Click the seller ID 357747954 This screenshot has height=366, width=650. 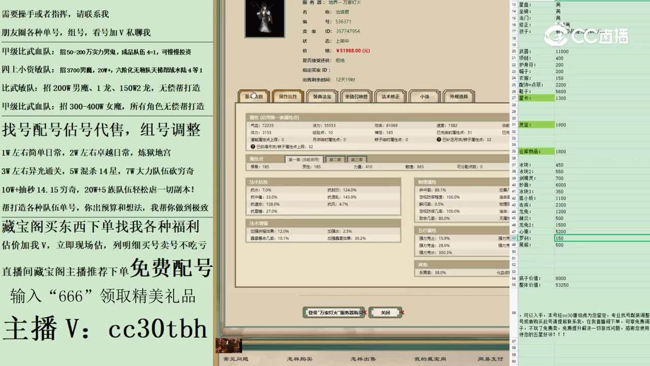point(348,31)
